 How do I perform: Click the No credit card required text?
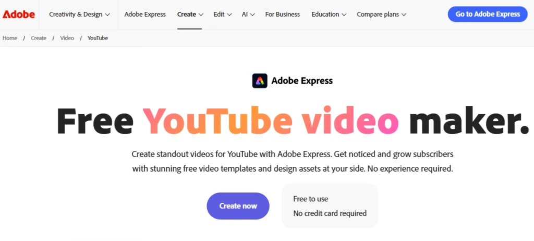pos(330,213)
